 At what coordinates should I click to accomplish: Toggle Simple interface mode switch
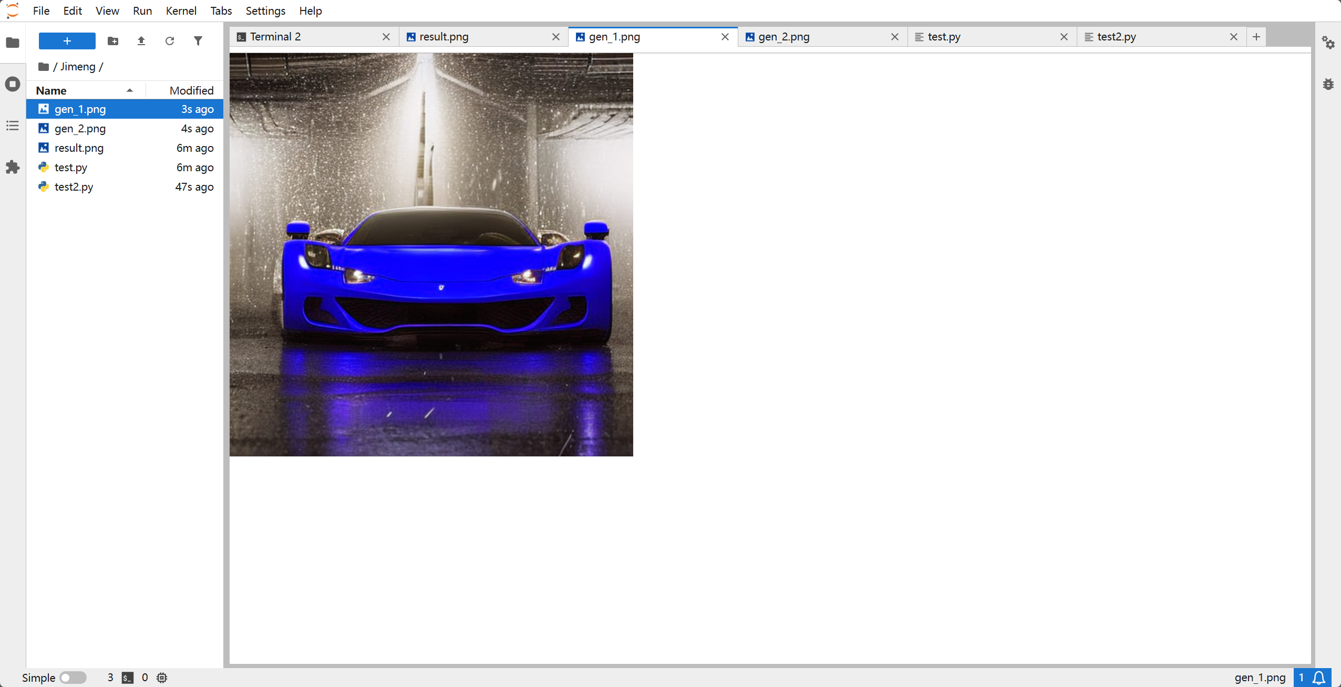tap(73, 678)
